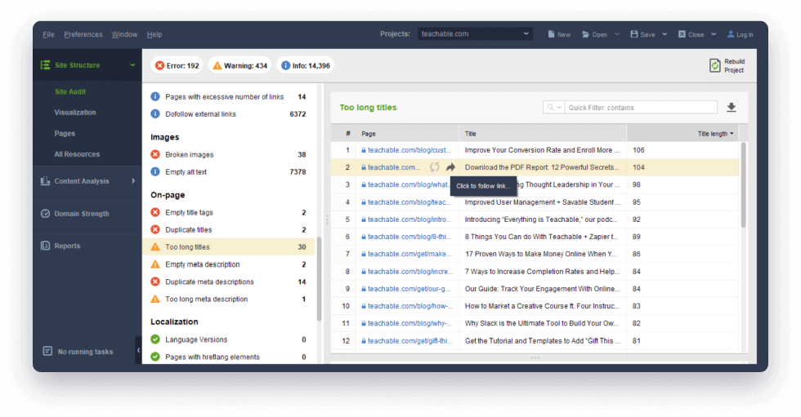This screenshot has height=417, width=801.
Task: Click the refresh icon in row 2
Action: point(434,166)
